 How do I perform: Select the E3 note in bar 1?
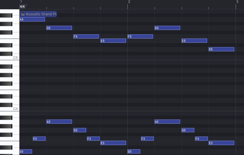113,143
